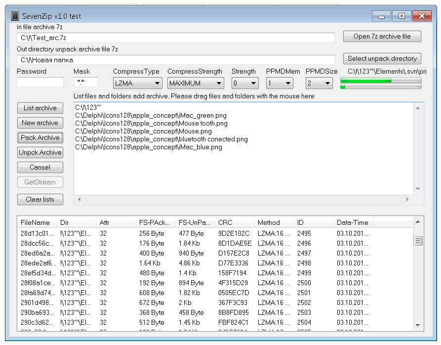The width and height of the screenshot is (441, 345).
Task: Click ID cell 2500
Action: click(304, 283)
